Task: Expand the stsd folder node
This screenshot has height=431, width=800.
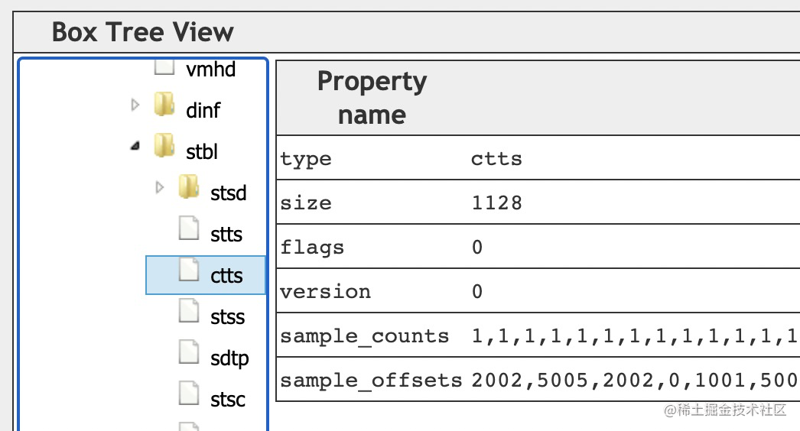Action: 160,187
